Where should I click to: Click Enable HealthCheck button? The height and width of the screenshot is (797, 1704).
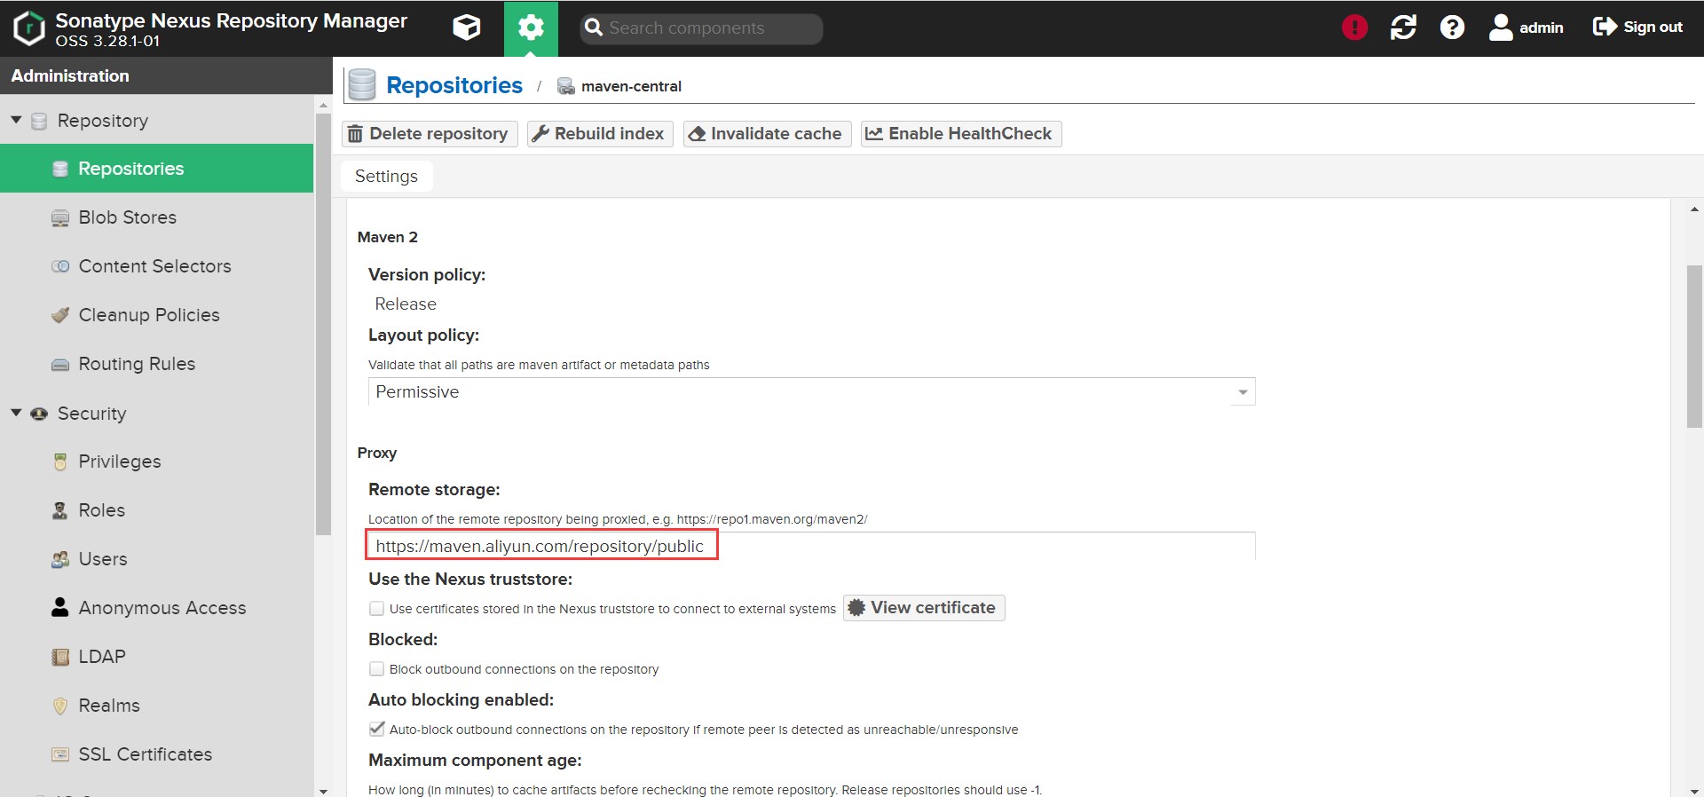(x=961, y=134)
